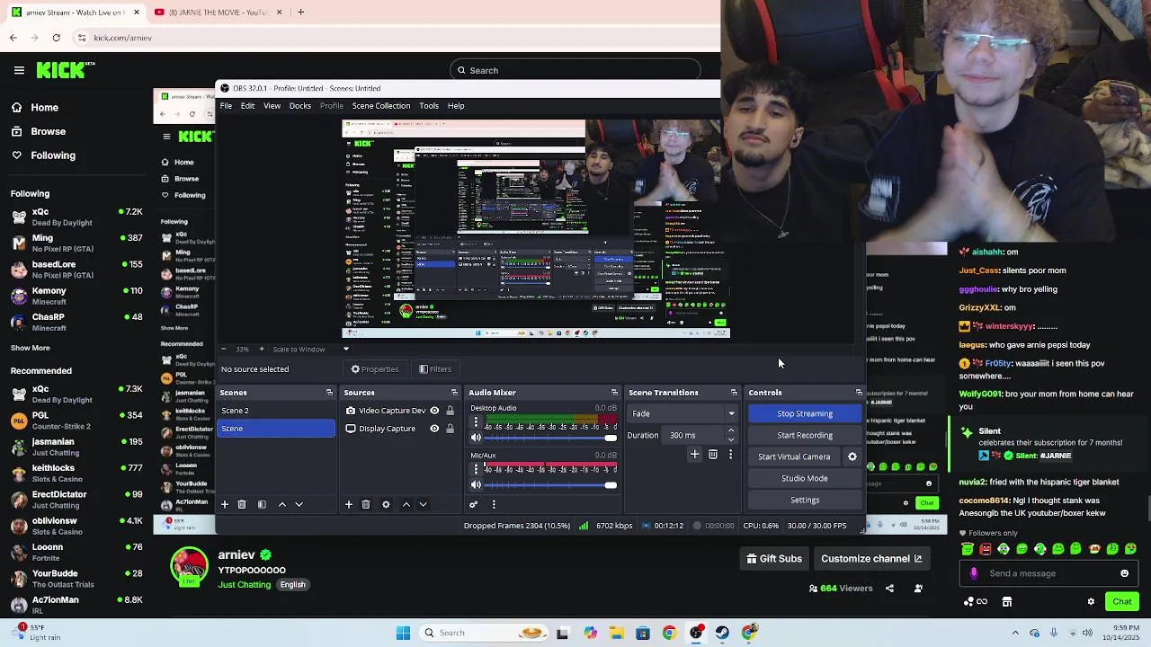Open Kick chat settings gear
The height and width of the screenshot is (647, 1151).
tap(1091, 602)
